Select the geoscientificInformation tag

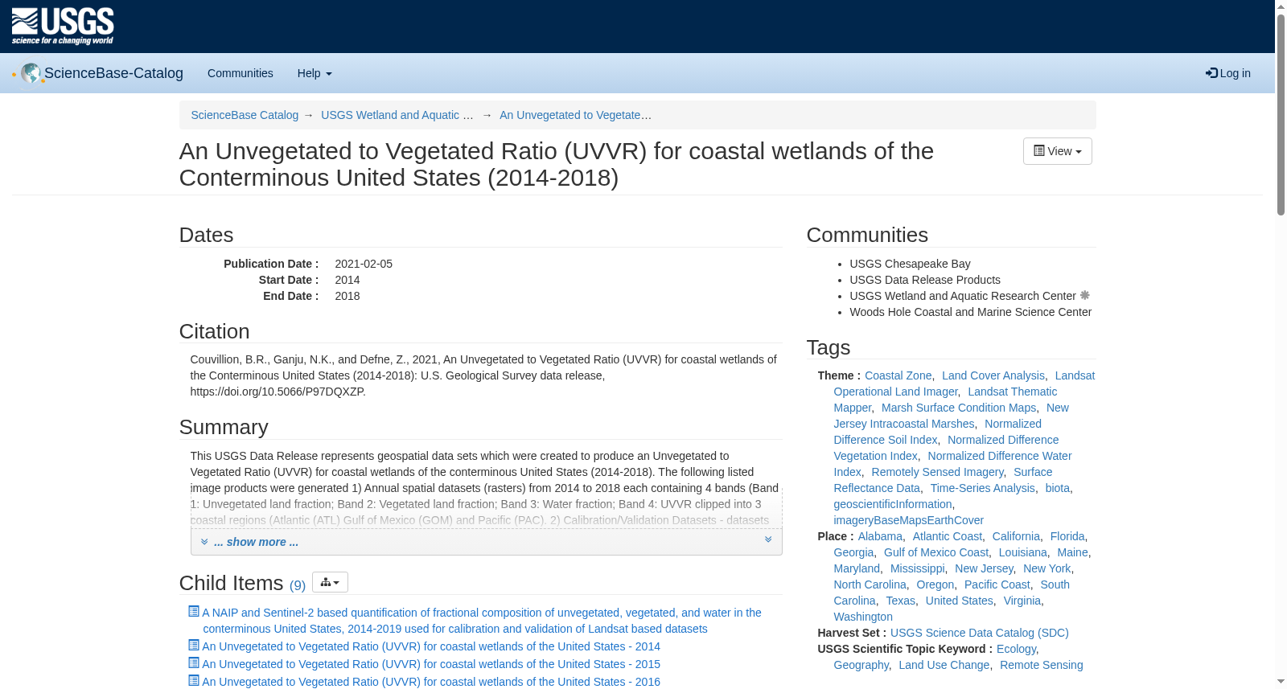click(893, 504)
